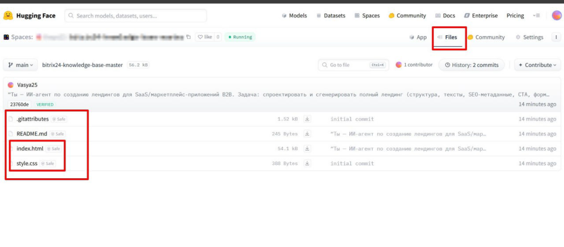Click bitrix24-knowledge-base-master repository path
This screenshot has width=564, height=247.
[82, 65]
